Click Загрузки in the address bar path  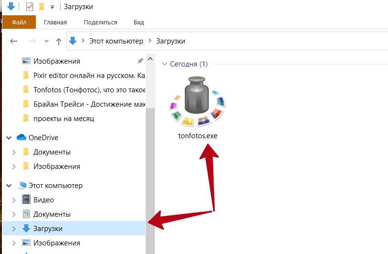pos(171,41)
